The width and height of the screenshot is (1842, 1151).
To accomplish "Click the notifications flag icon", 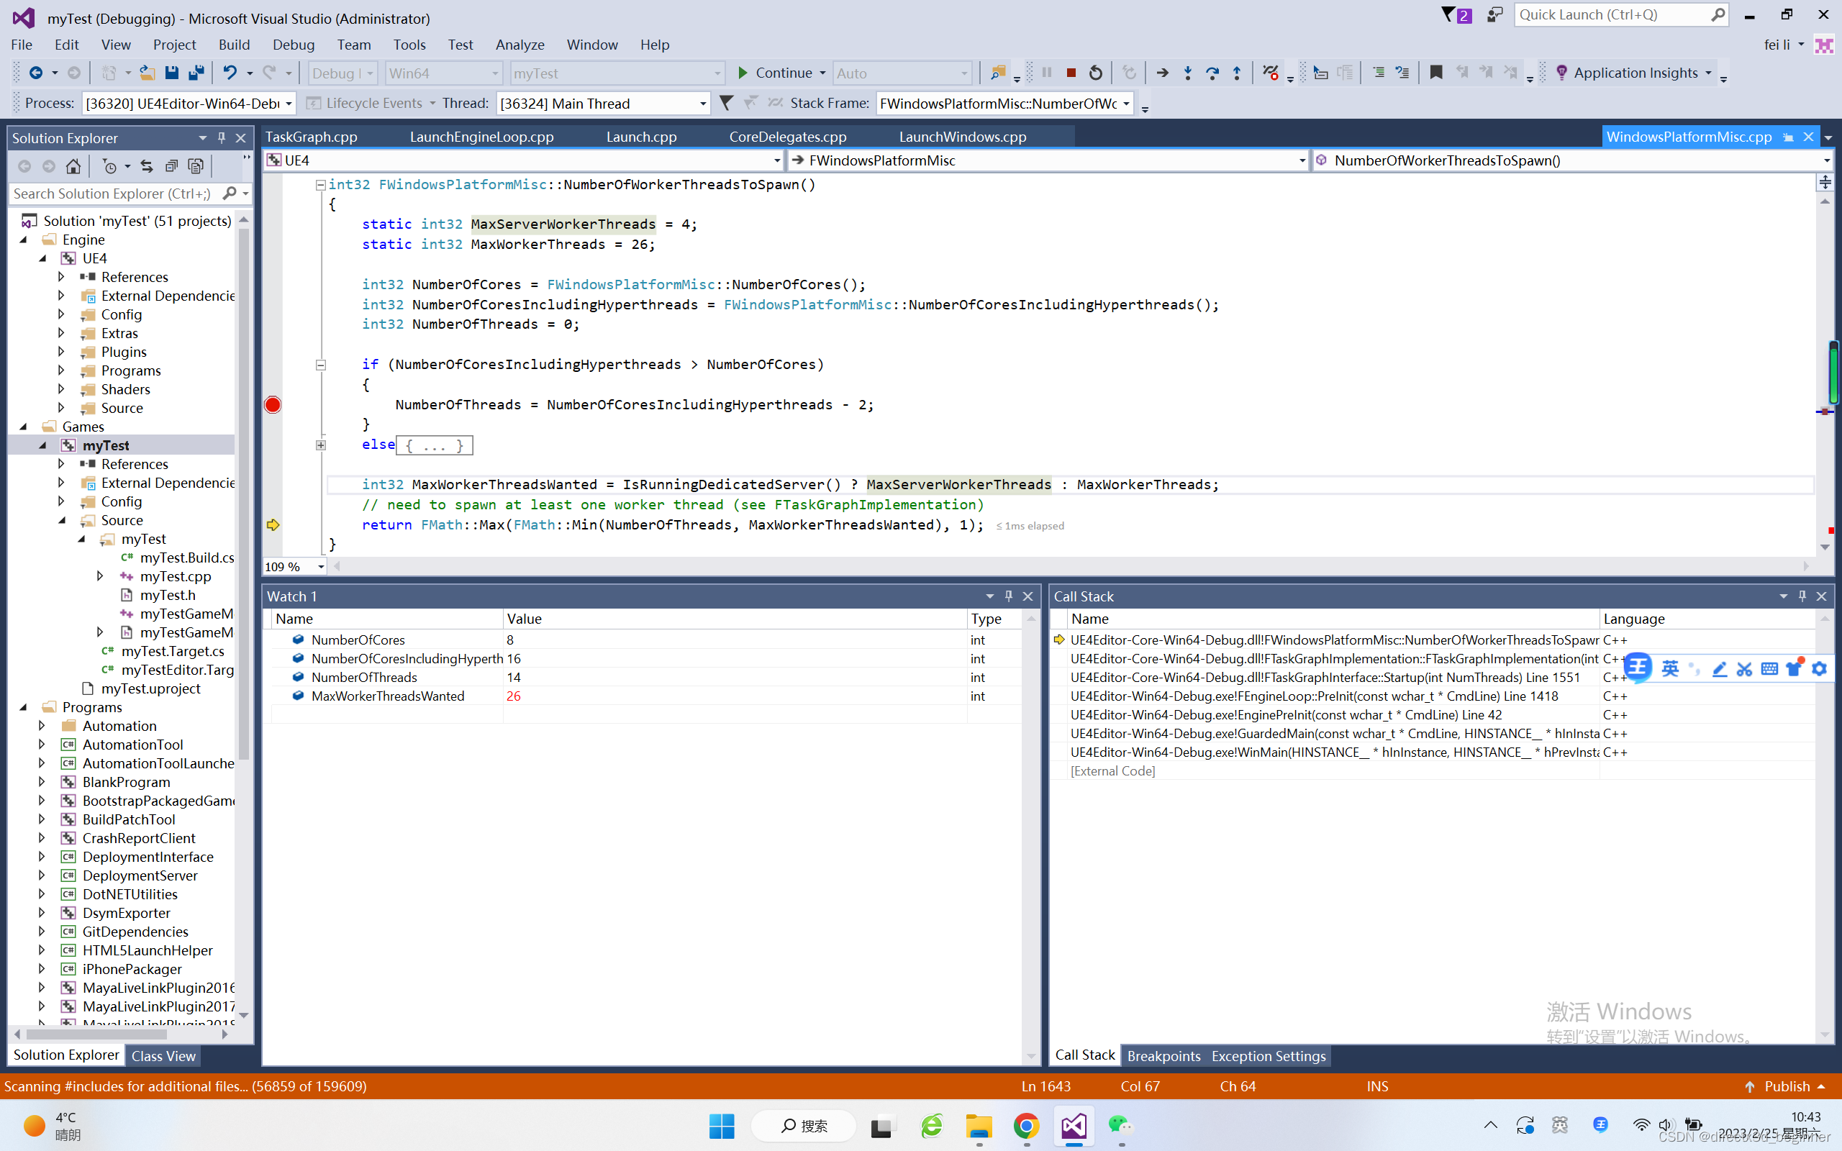I will [1456, 15].
